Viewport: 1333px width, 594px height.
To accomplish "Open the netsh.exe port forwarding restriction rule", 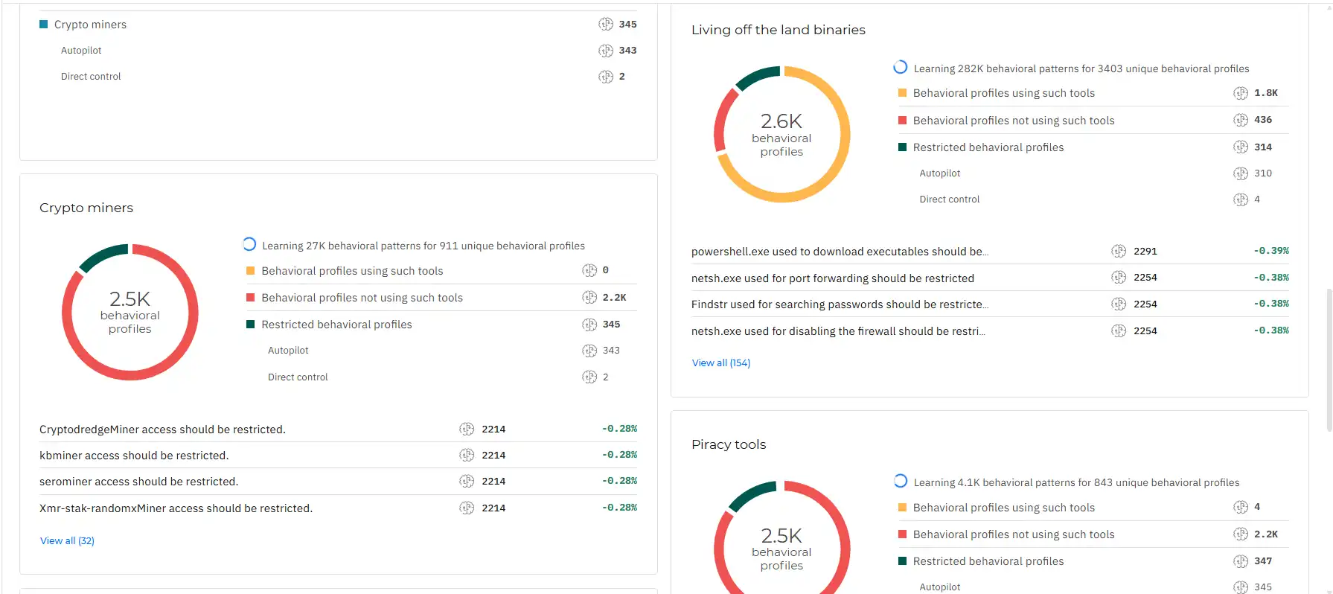I will pyautogui.click(x=833, y=278).
